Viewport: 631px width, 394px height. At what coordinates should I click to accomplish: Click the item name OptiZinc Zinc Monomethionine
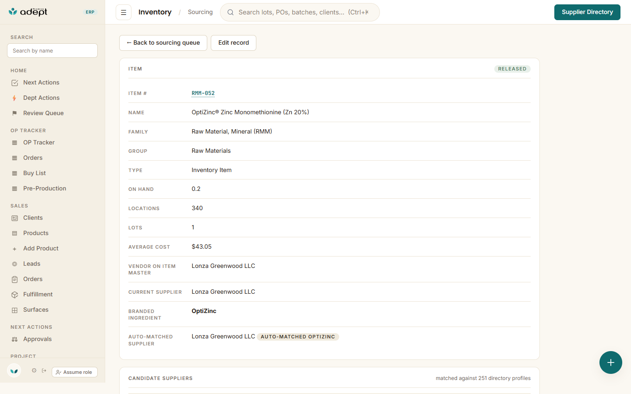[x=250, y=112]
